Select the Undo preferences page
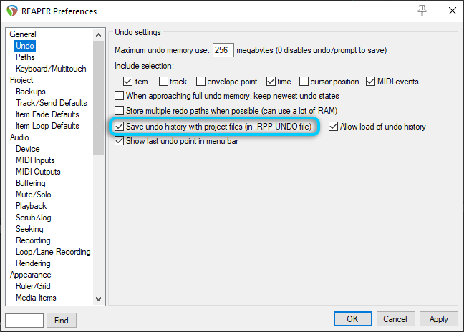Image resolution: width=464 pixels, height=332 pixels. pyautogui.click(x=25, y=46)
